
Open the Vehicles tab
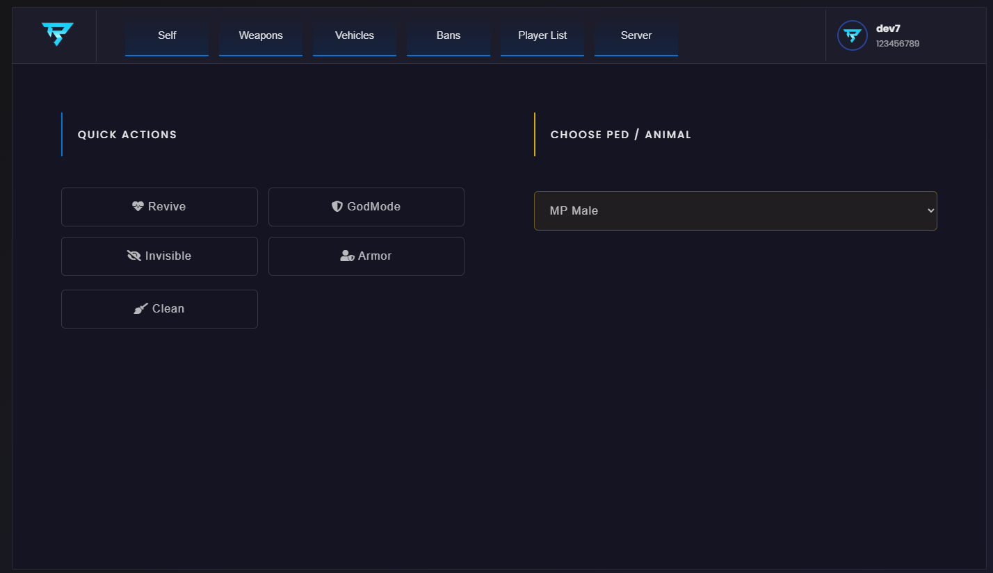point(354,35)
